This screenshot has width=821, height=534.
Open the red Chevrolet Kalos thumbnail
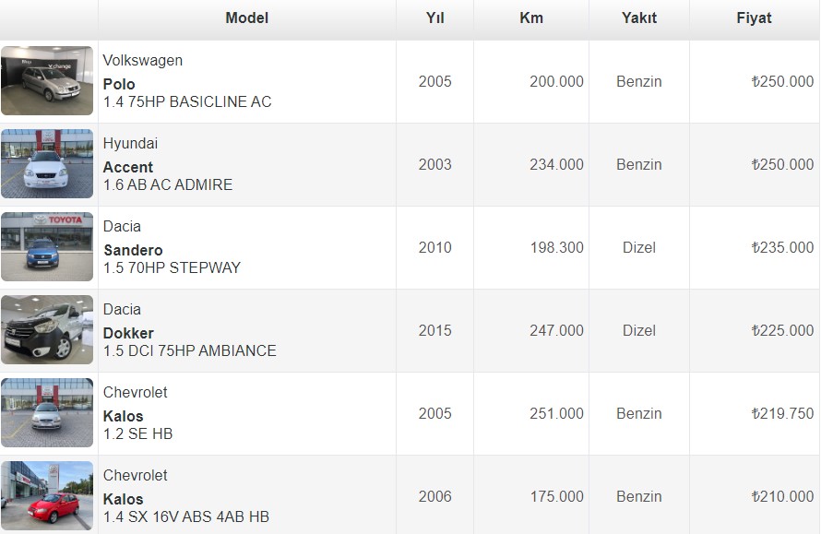click(47, 496)
